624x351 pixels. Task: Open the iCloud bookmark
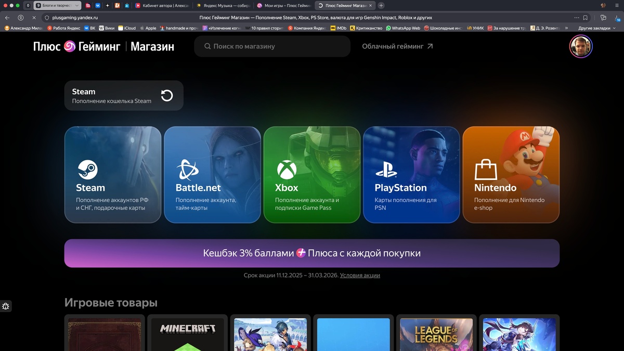coord(127,28)
